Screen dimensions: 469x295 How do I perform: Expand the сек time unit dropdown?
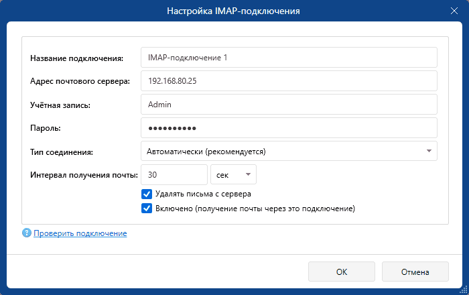pos(233,174)
